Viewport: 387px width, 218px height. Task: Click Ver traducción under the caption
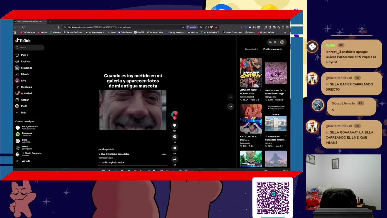[x=106, y=158]
